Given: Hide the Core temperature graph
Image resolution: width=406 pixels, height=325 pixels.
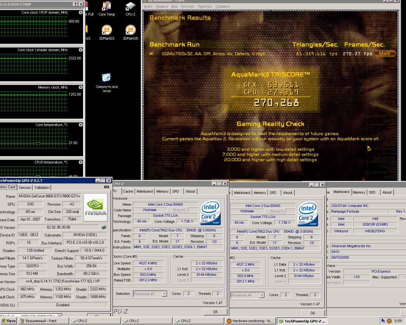Looking at the screenshot, I should point(81,125).
